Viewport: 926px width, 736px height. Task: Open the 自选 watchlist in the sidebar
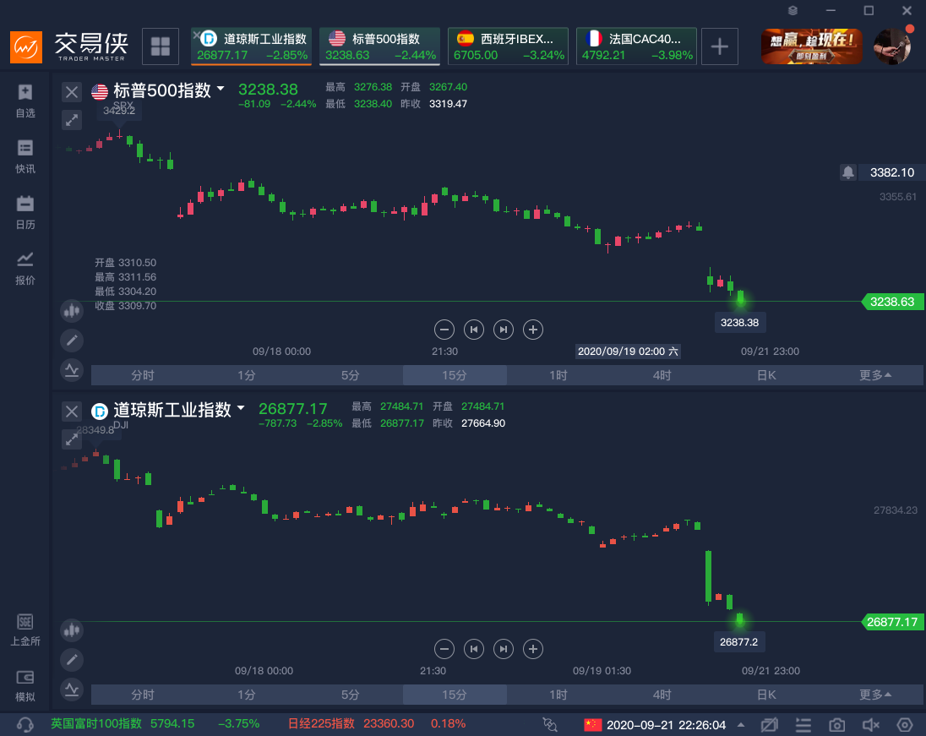point(25,100)
